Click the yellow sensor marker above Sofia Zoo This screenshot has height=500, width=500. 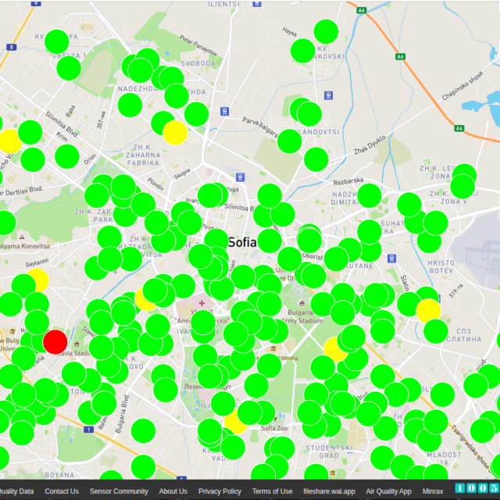coord(235,423)
